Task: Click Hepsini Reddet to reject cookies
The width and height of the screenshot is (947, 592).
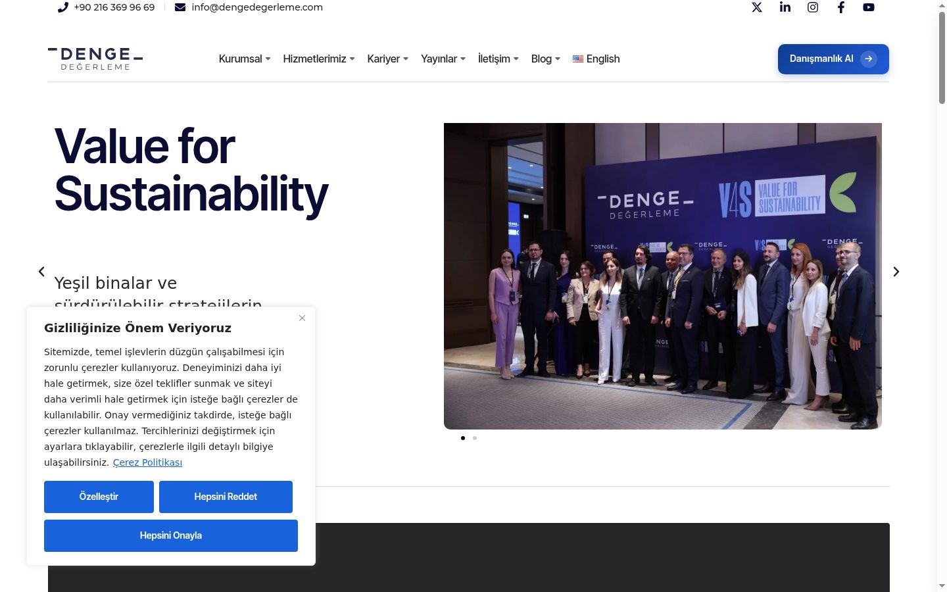Action: point(226,497)
